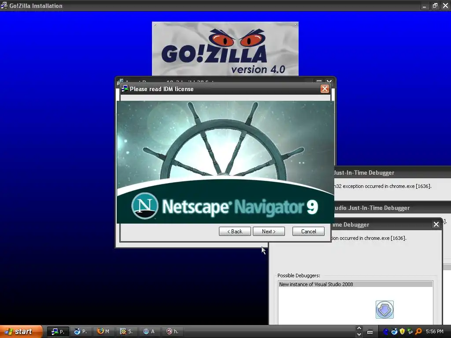
Task: Click the 5:56 PM system clock
Action: click(435, 332)
